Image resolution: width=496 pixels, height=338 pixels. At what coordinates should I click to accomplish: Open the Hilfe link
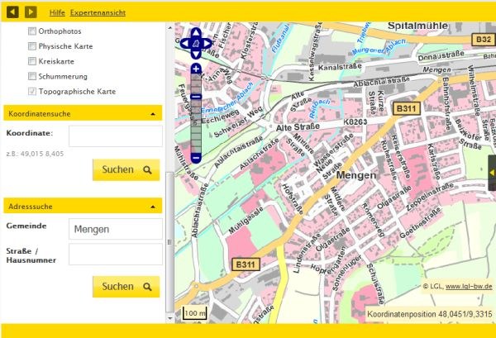(57, 12)
